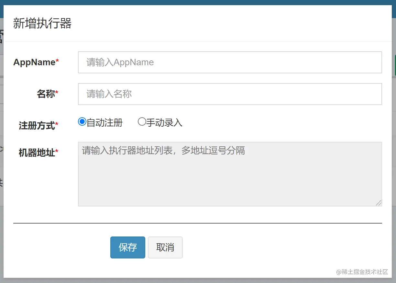Select the 自动注册 radio button

pyautogui.click(x=82, y=122)
